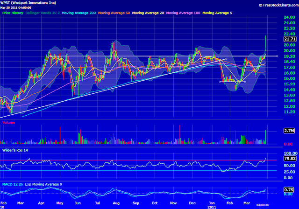Click the 0.00 volume axis label
Screen dimensions: 299x209
click(288, 144)
